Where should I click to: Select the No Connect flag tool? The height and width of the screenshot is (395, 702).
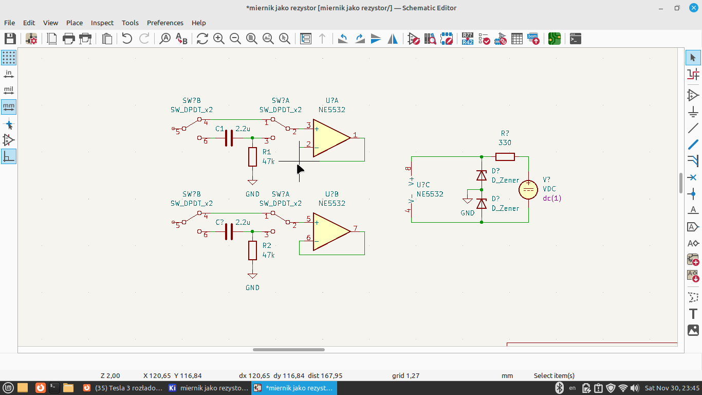[693, 177]
